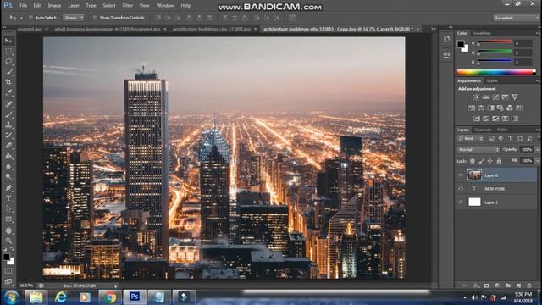
Task: Toggle visibility of Layer 1
Action: point(461,202)
